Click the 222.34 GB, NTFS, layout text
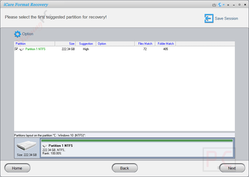The width and height of the screenshot is (249, 177). coord(54,150)
